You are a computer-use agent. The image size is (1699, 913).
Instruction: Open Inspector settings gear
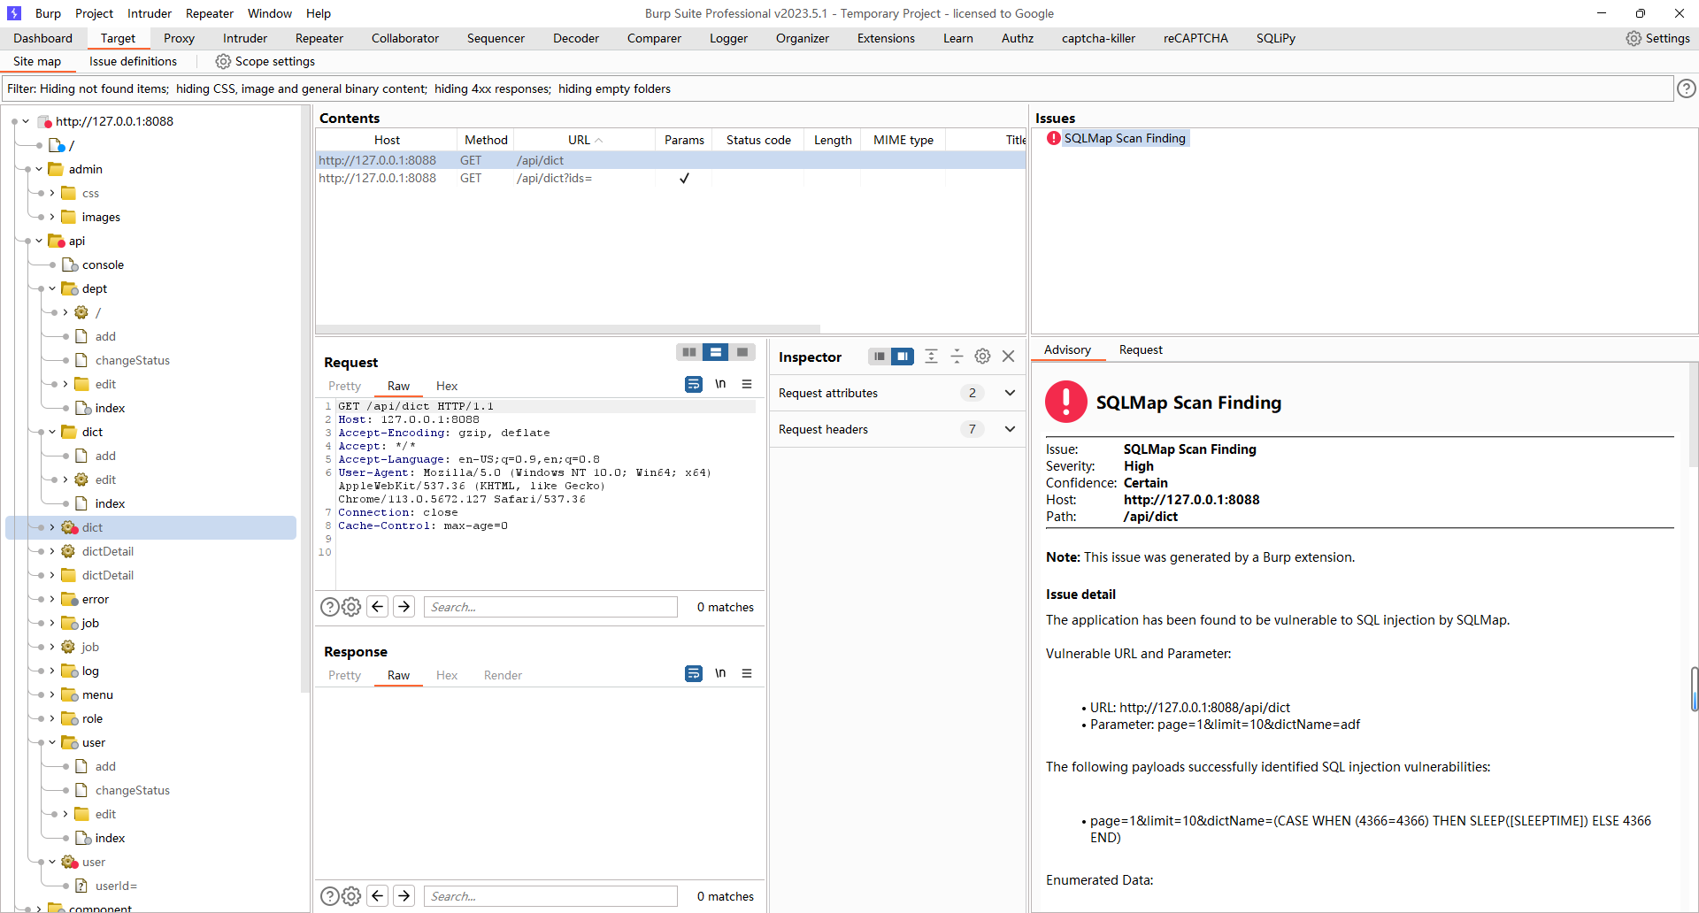pyautogui.click(x=982, y=357)
